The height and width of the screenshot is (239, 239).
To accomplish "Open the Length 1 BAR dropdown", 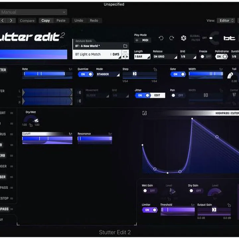I will coord(142,56).
